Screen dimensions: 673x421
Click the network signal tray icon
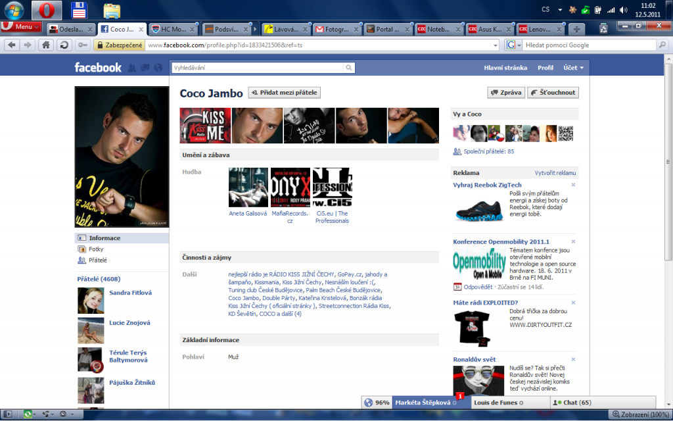tap(611, 10)
